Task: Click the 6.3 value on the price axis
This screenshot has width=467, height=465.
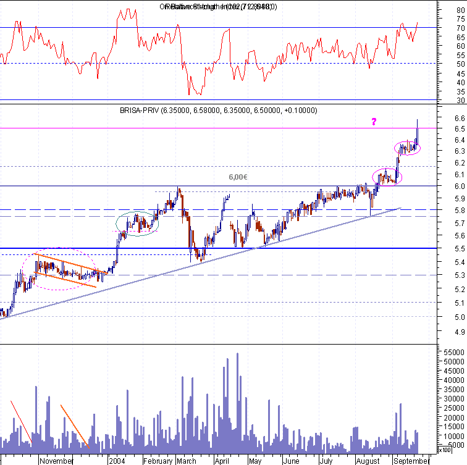Action: 460,151
